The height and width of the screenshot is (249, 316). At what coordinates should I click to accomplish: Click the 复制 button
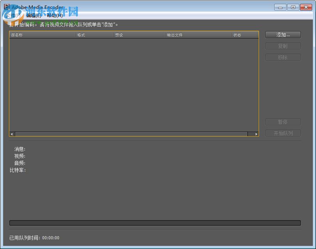click(x=282, y=46)
